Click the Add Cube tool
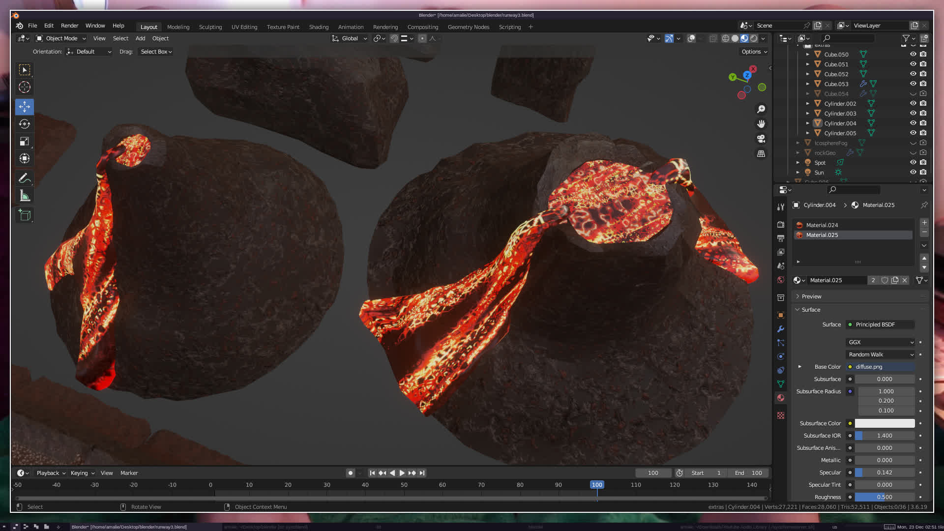 25,215
